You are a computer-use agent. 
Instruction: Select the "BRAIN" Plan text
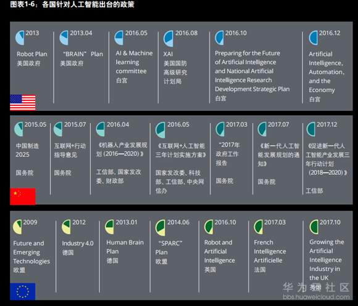tap(83, 54)
